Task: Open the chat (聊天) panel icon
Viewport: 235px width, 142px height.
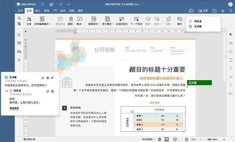Action: (180, 21)
